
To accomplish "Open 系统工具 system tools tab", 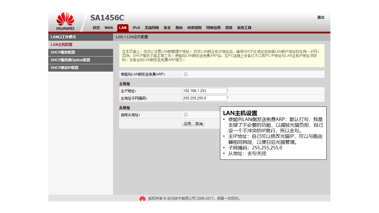I will pos(244,28).
